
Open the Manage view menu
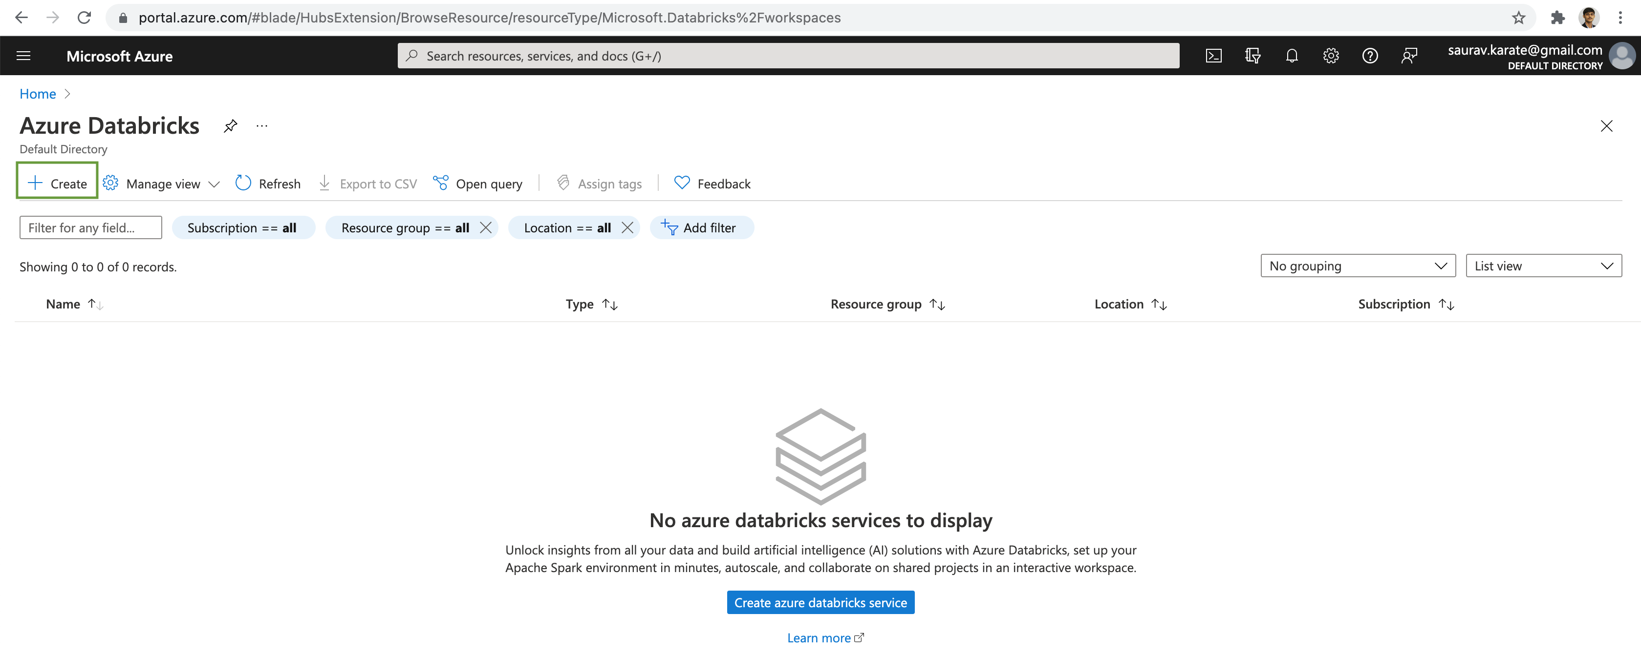[x=161, y=184]
